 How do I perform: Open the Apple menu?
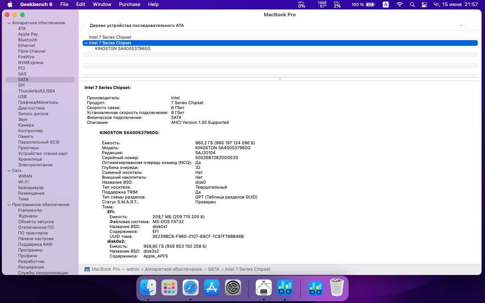point(10,5)
